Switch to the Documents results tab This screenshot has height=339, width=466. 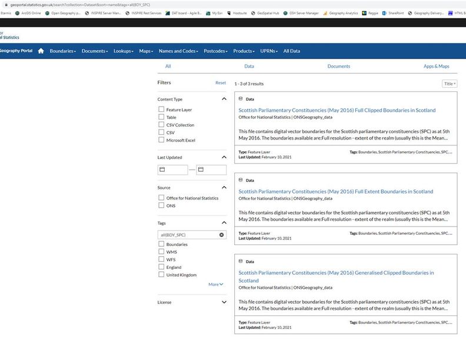338,66
